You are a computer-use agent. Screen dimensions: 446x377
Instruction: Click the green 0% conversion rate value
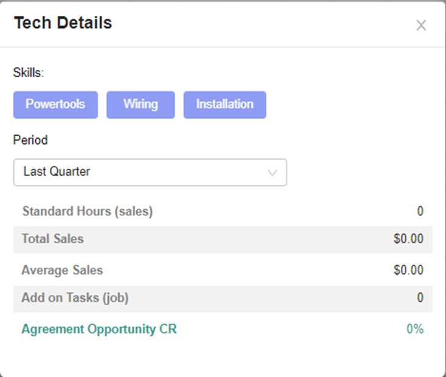pos(415,330)
